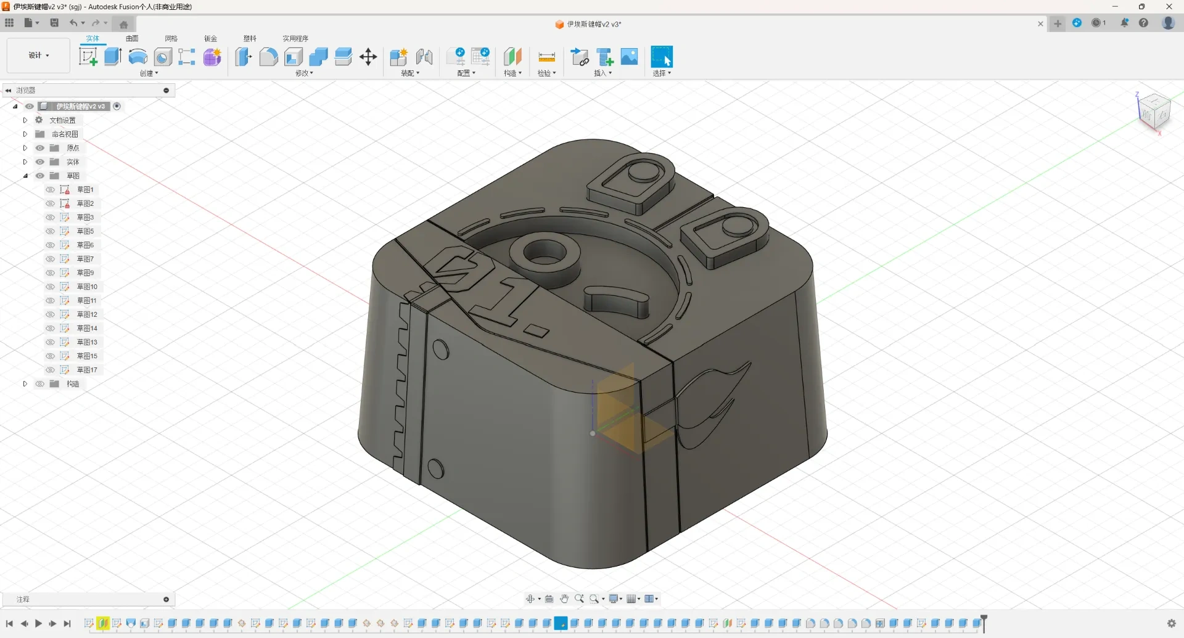1184x638 pixels.
Task: Open the Data Panel grid icon
Action: click(9, 23)
